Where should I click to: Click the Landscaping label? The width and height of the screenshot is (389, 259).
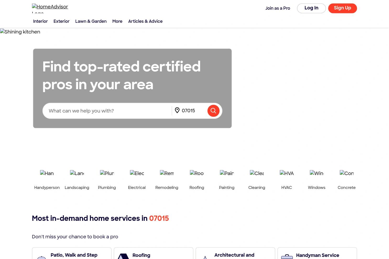(77, 188)
